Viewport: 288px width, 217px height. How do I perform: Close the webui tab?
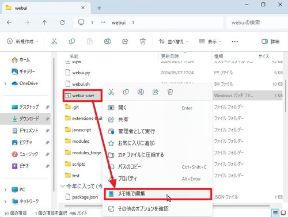(x=83, y=7)
